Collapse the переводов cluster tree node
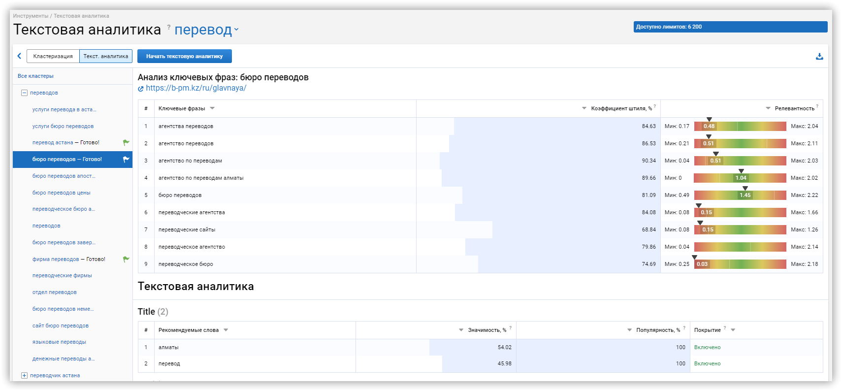Image resolution: width=842 pixels, height=391 pixels. click(x=24, y=93)
